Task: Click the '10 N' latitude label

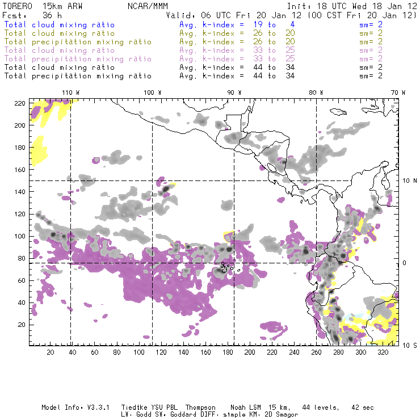Action: [x=410, y=181]
